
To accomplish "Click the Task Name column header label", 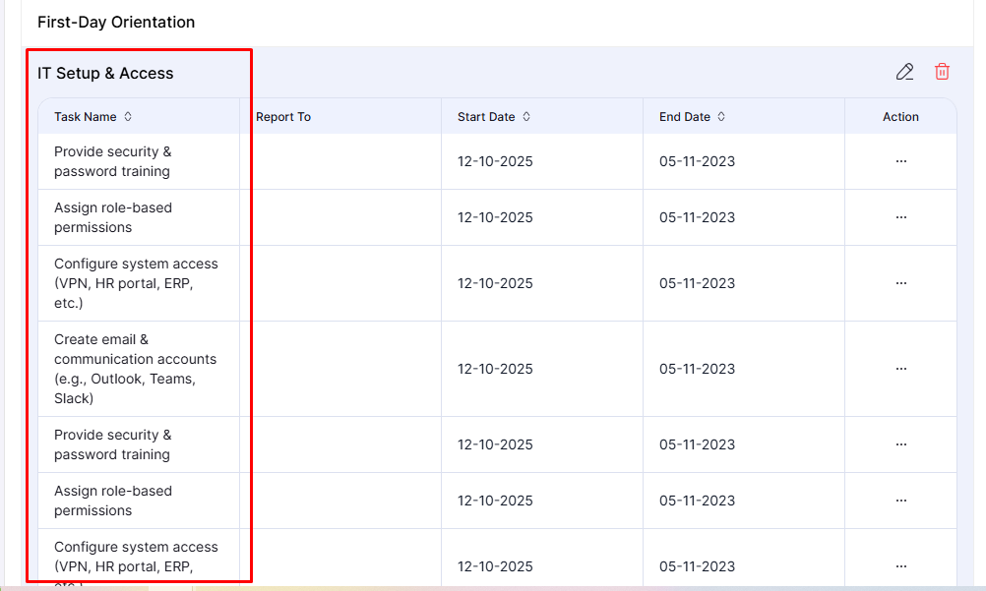I will point(86,117).
